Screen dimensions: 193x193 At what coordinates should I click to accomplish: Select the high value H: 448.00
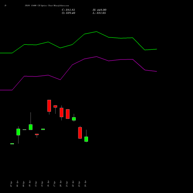[x=100, y=10]
